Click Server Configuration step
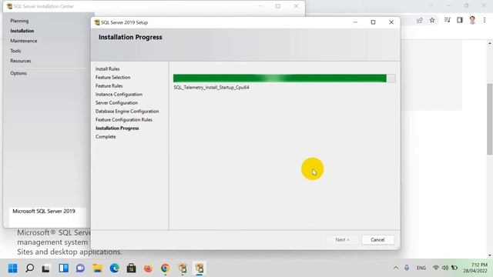This screenshot has height=277, width=493. [116, 102]
